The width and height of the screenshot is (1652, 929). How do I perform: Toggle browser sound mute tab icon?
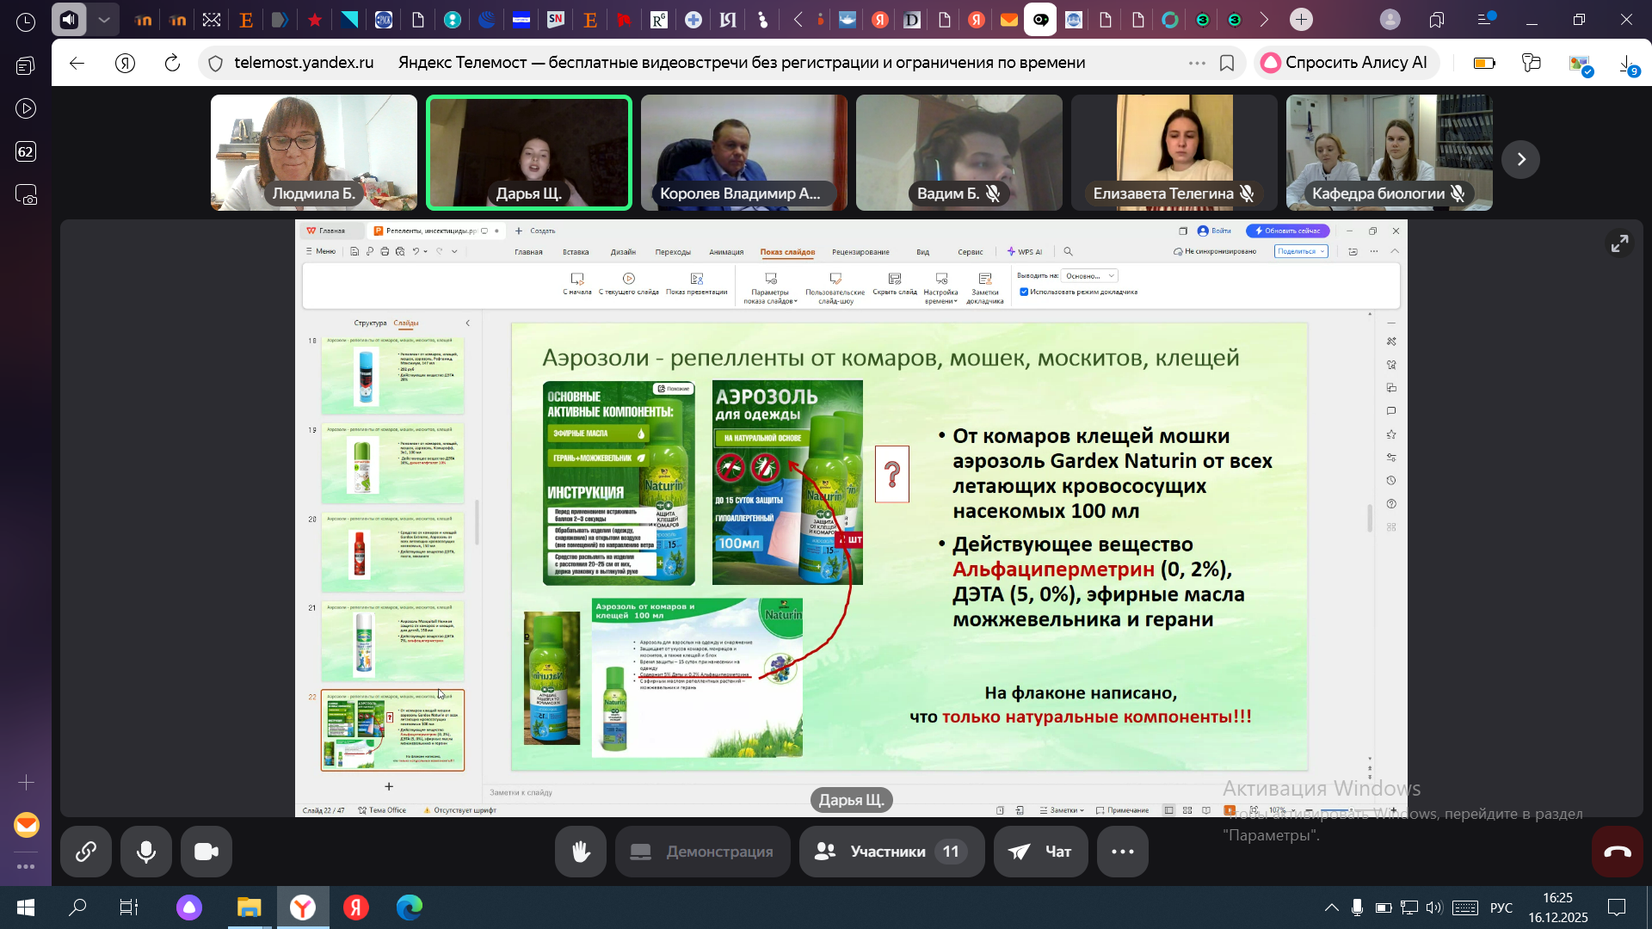click(69, 19)
